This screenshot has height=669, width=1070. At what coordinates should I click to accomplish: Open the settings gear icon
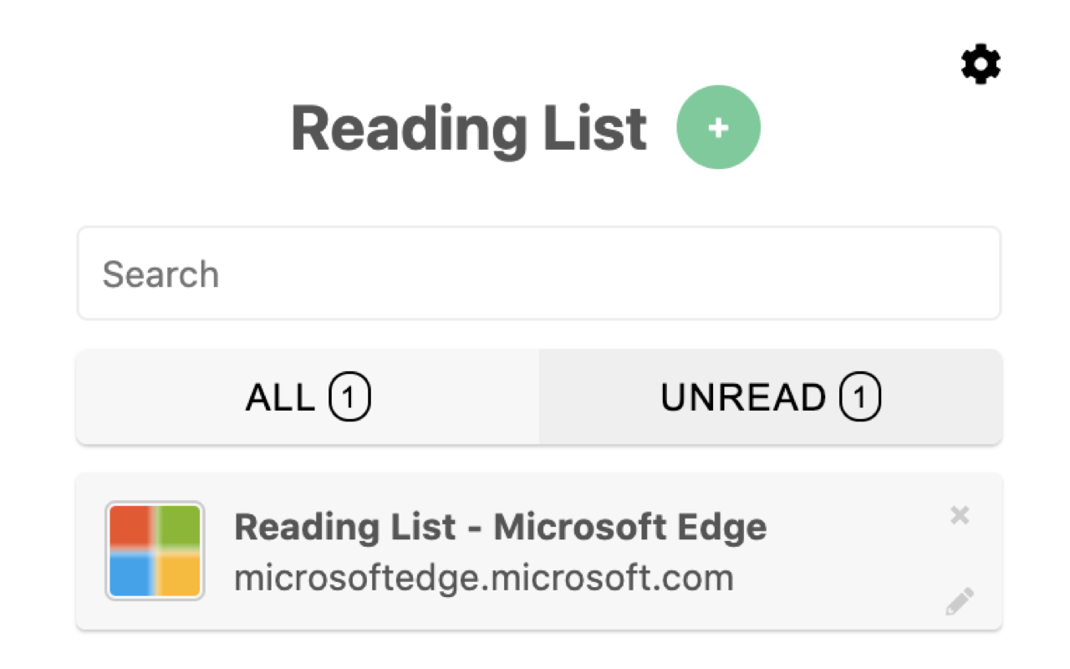(x=981, y=64)
